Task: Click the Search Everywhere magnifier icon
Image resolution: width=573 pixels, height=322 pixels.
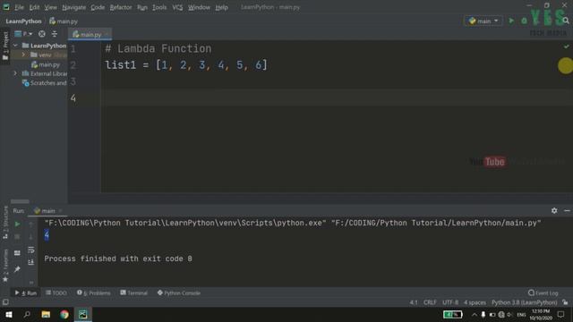Action: pyautogui.click(x=566, y=21)
